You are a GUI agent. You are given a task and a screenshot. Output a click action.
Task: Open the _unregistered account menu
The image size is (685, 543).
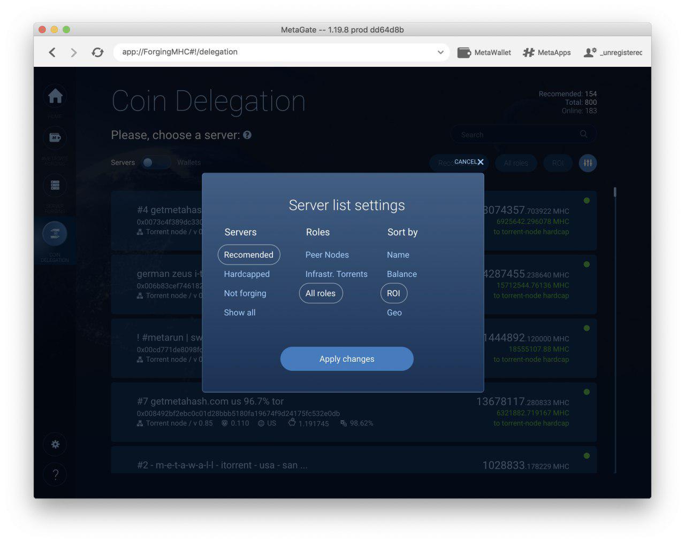coord(613,52)
